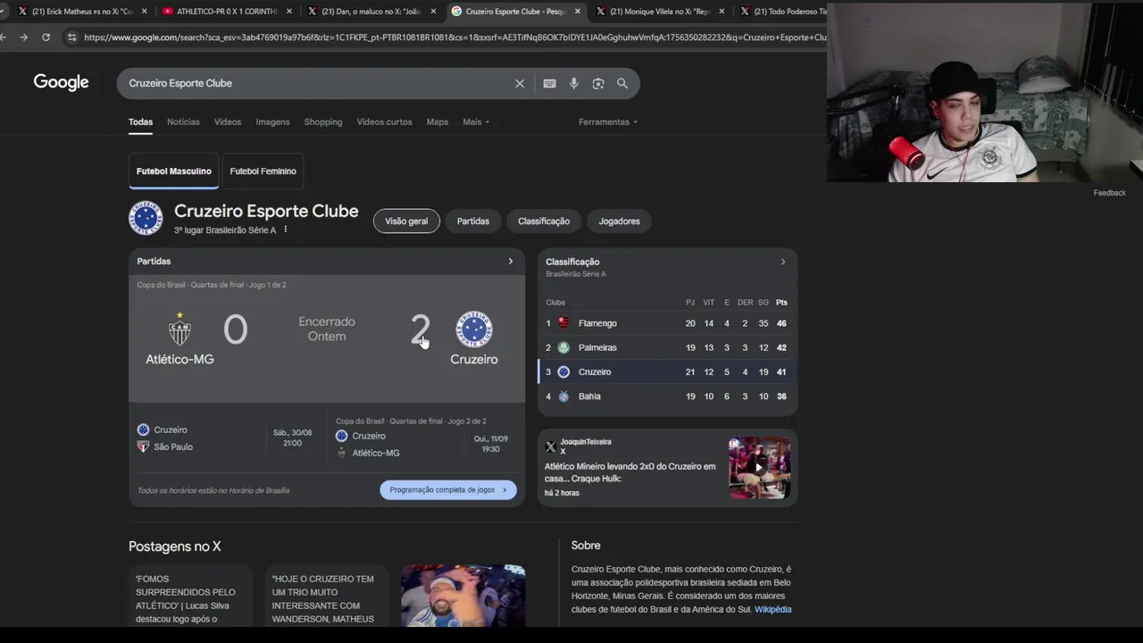The height and width of the screenshot is (643, 1143).
Task: Go to Google homepage via logo
Action: pos(61,82)
